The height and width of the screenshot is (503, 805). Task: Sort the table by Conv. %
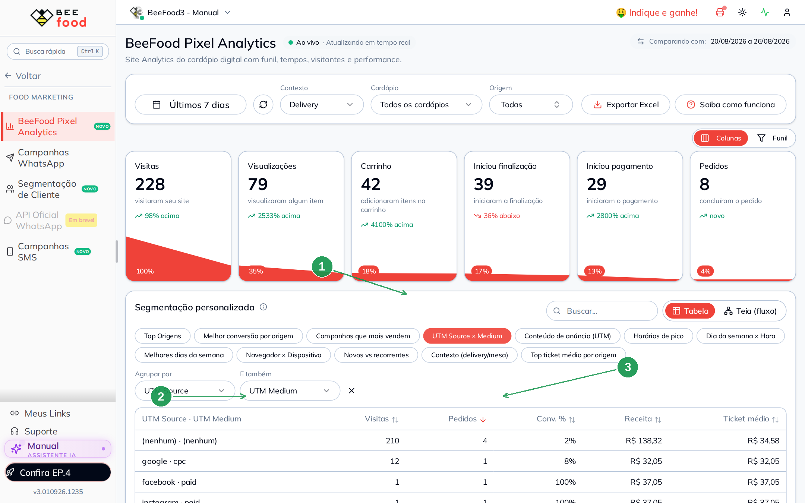pyautogui.click(x=556, y=419)
